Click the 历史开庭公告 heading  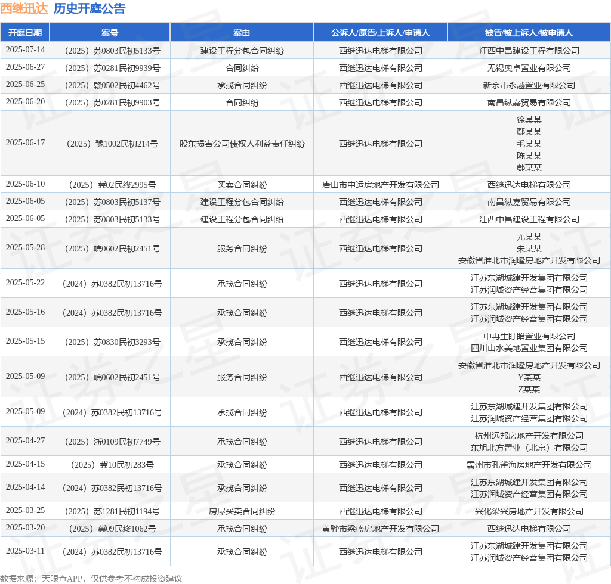90,8
